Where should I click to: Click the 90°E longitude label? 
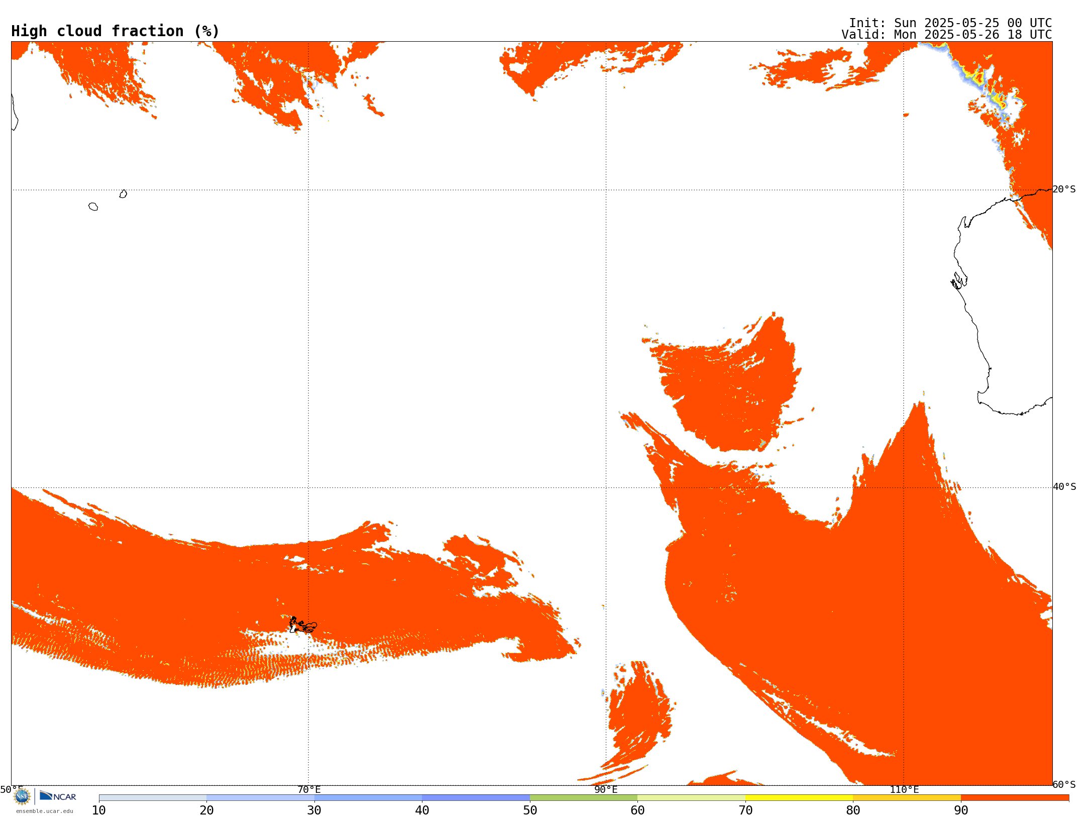(606, 789)
